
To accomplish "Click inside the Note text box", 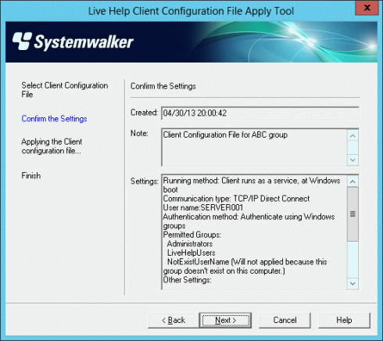I will tap(254, 147).
